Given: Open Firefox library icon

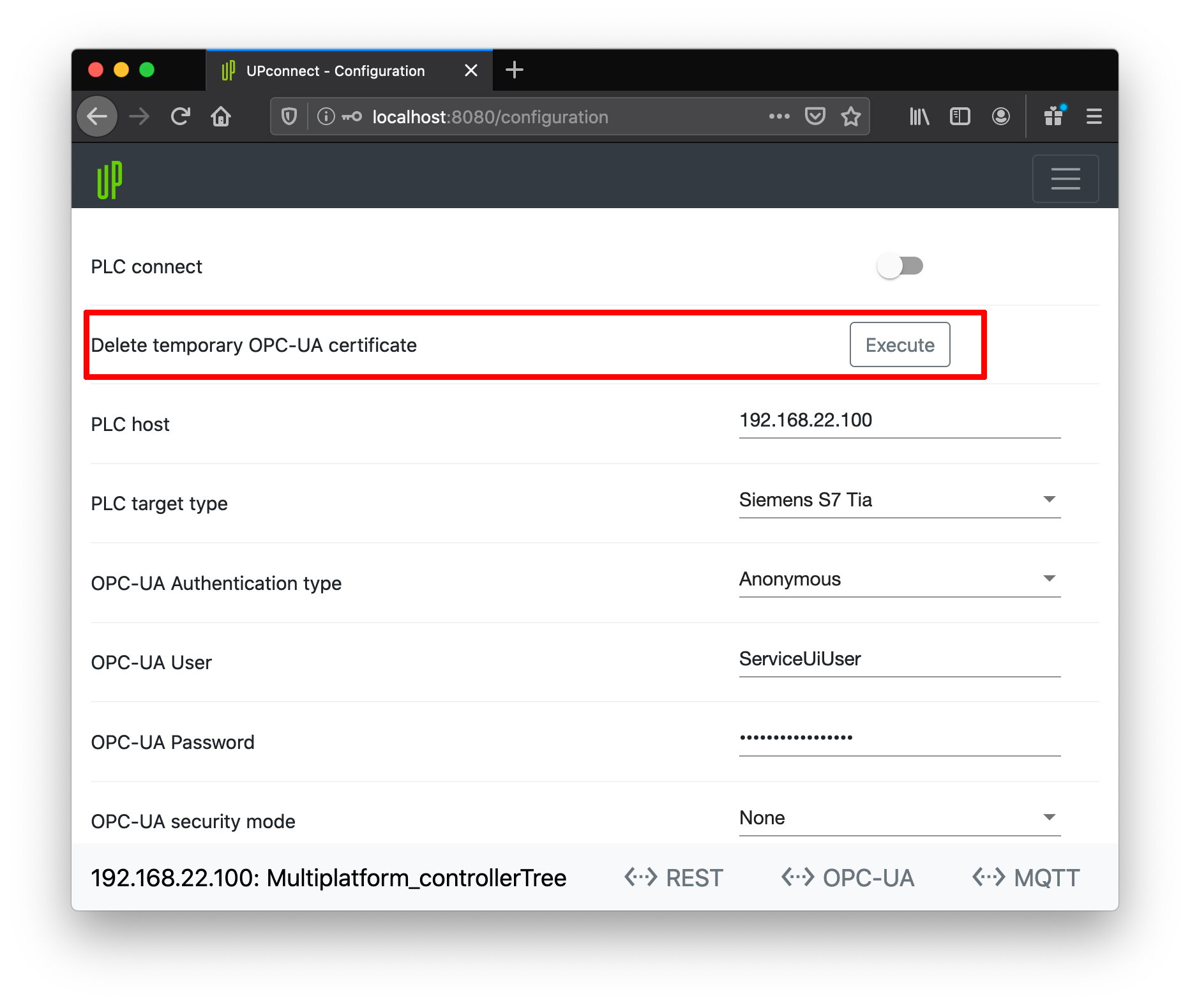Looking at the screenshot, I should pyautogui.click(x=919, y=117).
